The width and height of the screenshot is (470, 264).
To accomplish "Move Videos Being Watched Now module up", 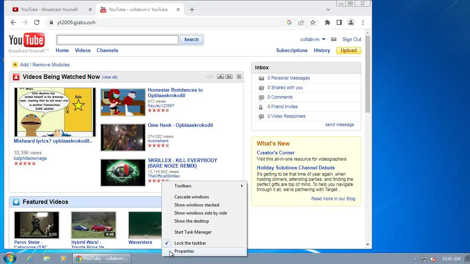I will [x=220, y=77].
